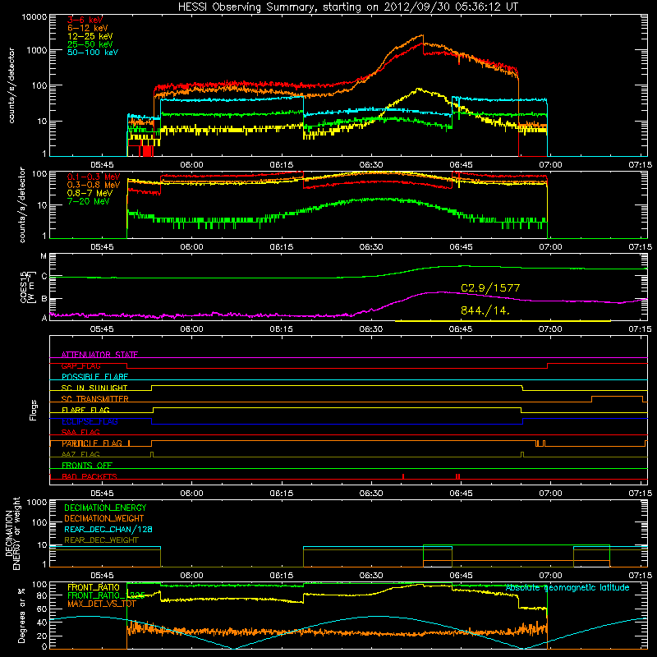Viewport: 657px width, 657px height.
Task: Click the 06:30 tick label under top panel
Action: (371, 165)
